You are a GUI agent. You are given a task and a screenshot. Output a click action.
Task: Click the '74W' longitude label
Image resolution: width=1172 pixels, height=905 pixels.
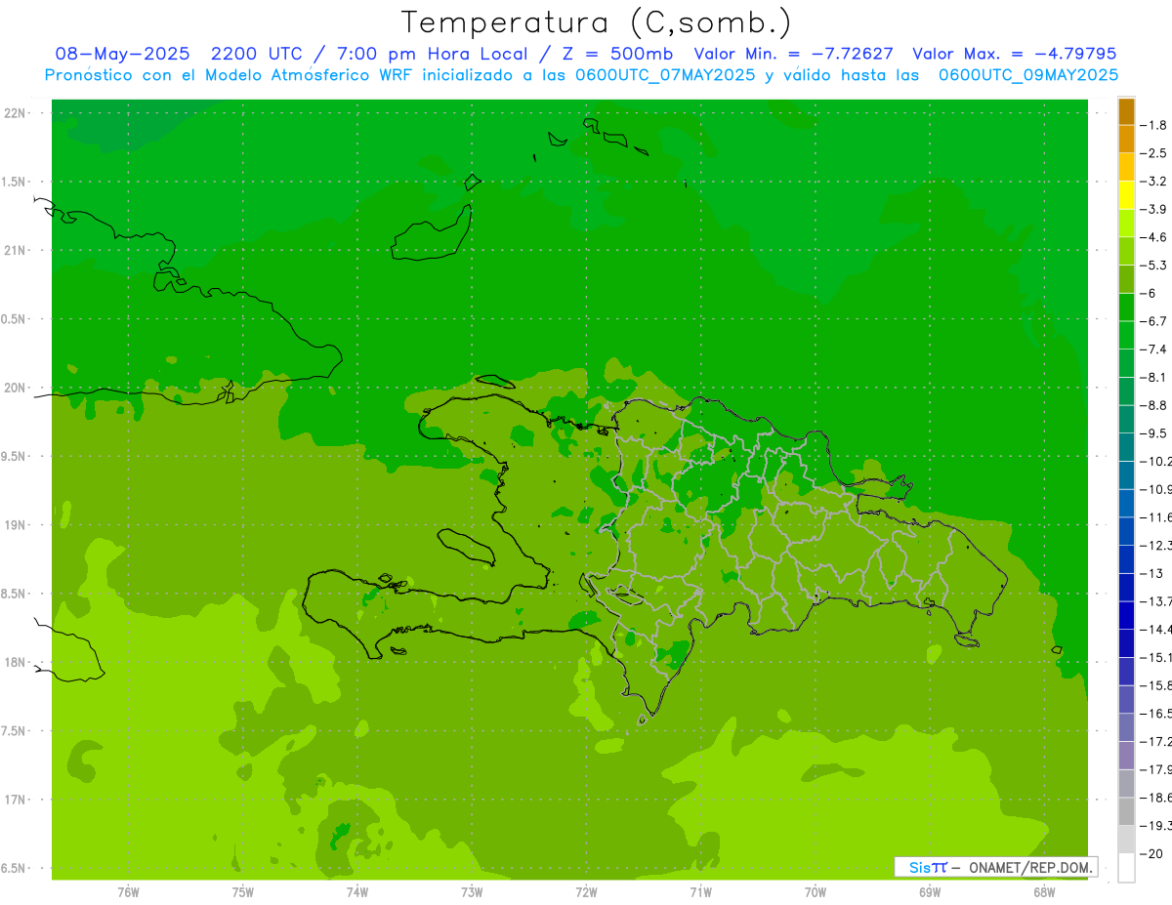(x=356, y=891)
